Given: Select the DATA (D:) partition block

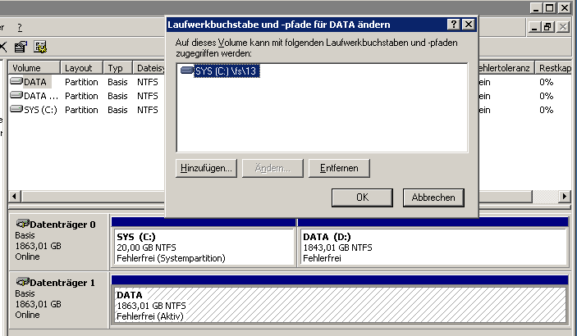Looking at the screenshot, I should 433,247.
